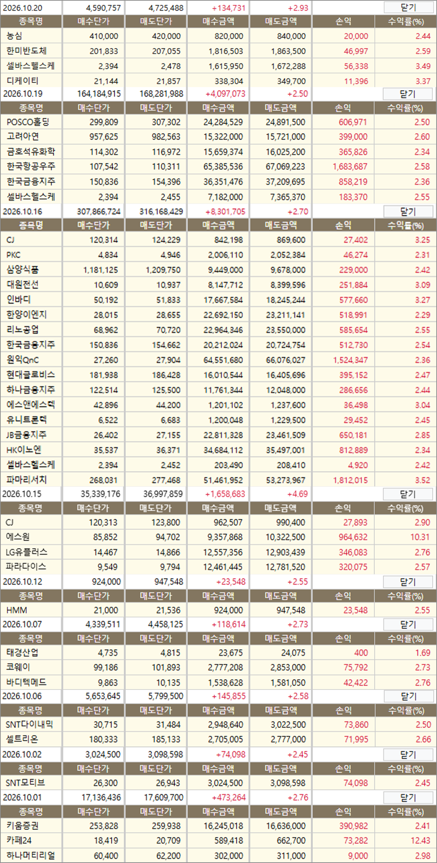The width and height of the screenshot is (437, 863).
Task: Close the 2026.10.07 details via 닫기
Action: coord(408,624)
